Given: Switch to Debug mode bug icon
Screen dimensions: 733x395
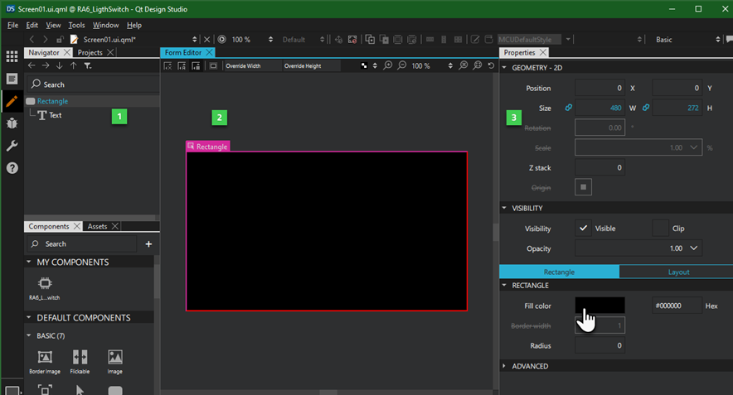Looking at the screenshot, I should (12, 123).
